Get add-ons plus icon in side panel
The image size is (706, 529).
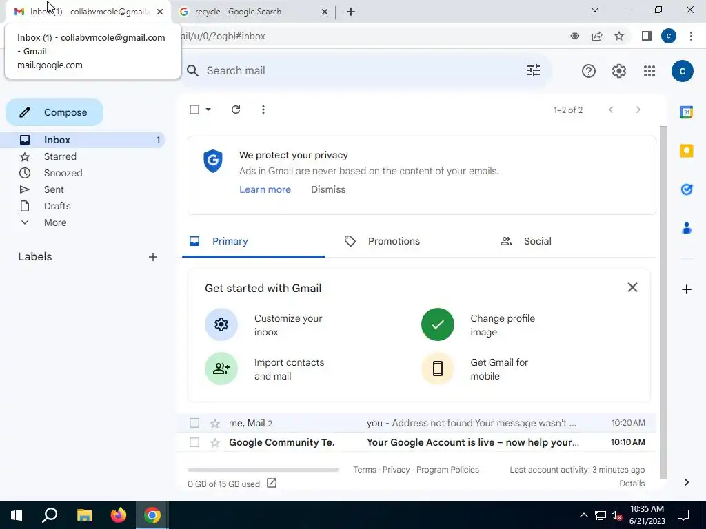(x=686, y=289)
